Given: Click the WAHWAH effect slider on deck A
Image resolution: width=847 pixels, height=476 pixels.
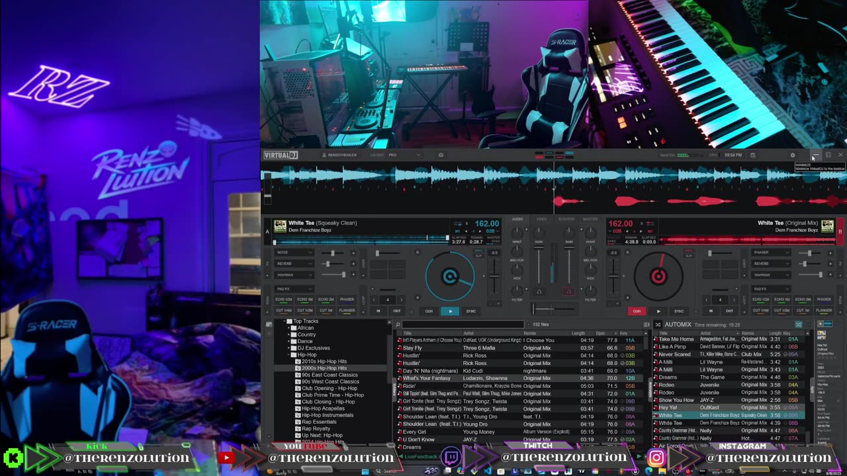Looking at the screenshot, I should pos(334,274).
